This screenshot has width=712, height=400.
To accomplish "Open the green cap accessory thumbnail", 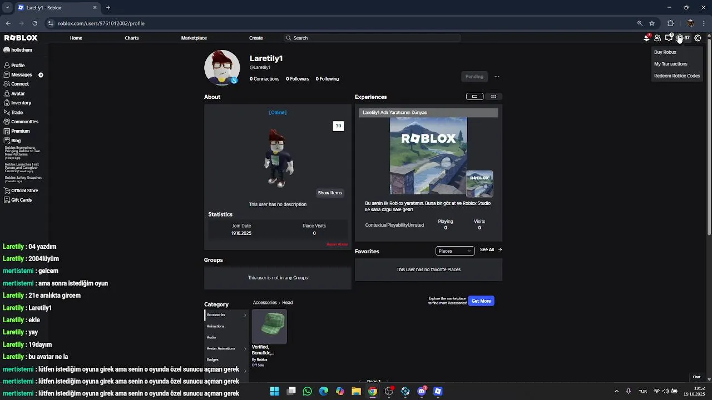I will (x=269, y=327).
